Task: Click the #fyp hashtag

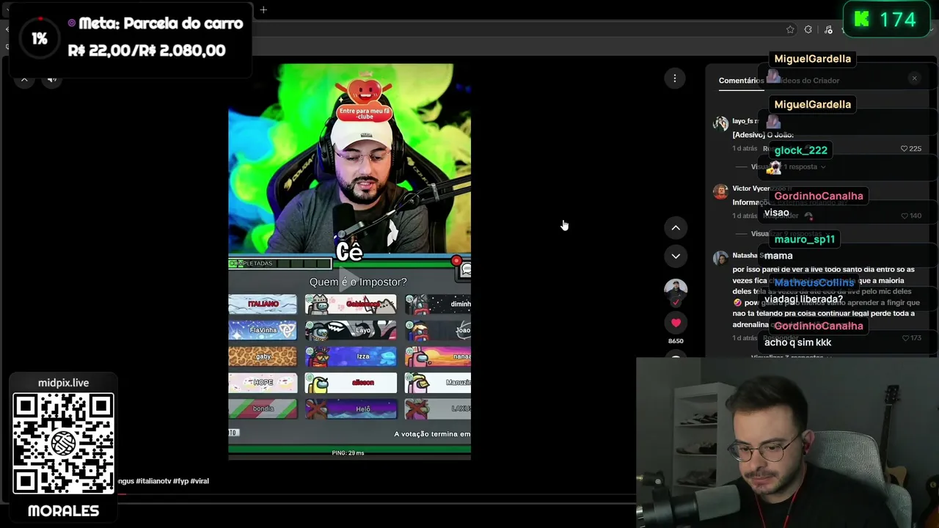Action: coord(180,481)
